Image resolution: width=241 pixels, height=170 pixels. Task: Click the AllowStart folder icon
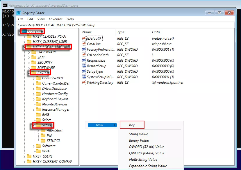coord(43,130)
